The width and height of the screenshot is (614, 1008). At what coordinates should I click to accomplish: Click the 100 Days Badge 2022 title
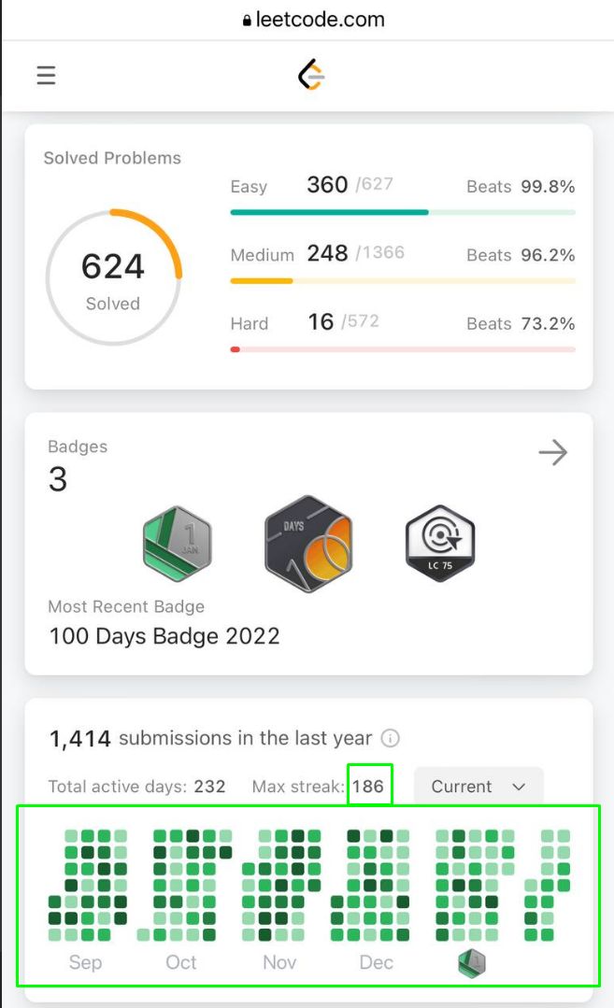click(164, 636)
